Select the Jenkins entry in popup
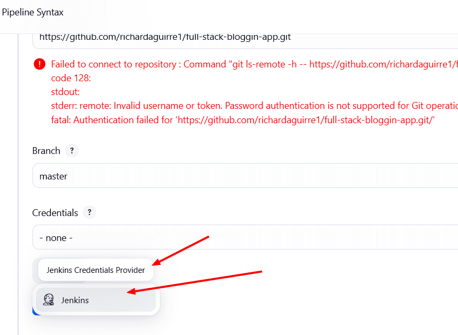 [x=96, y=300]
